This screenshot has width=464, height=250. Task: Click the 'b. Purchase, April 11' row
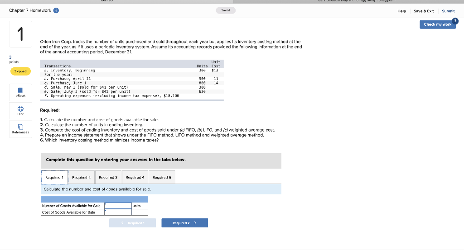[132, 79]
